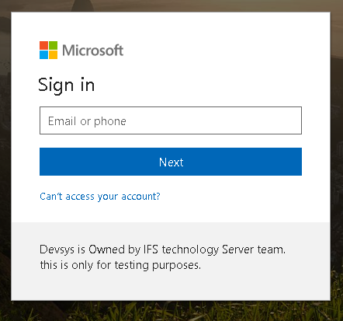The image size is (343, 321).
Task: Click the Microsoft wordmark text
Action: pos(92,50)
